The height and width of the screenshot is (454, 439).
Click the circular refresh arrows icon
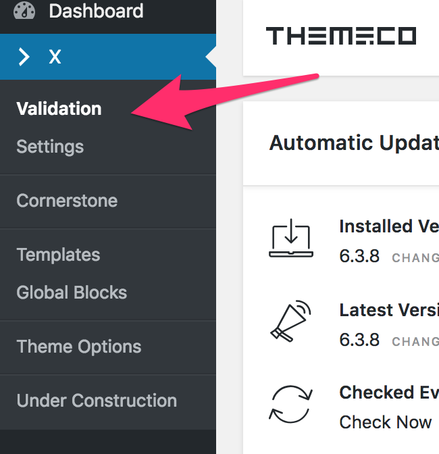coord(289,404)
